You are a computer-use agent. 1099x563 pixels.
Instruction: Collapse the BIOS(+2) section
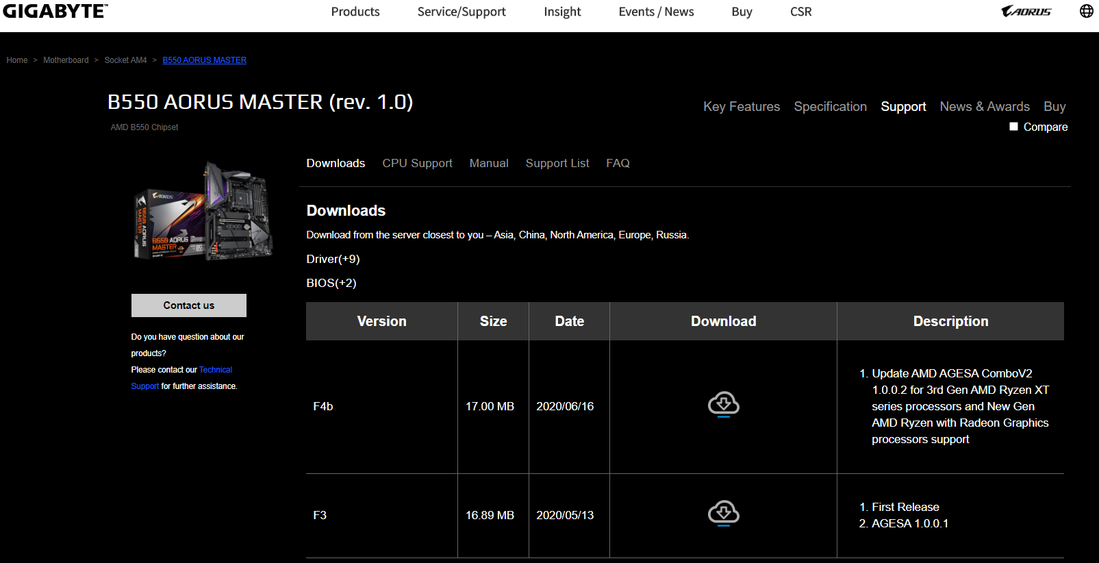331,283
